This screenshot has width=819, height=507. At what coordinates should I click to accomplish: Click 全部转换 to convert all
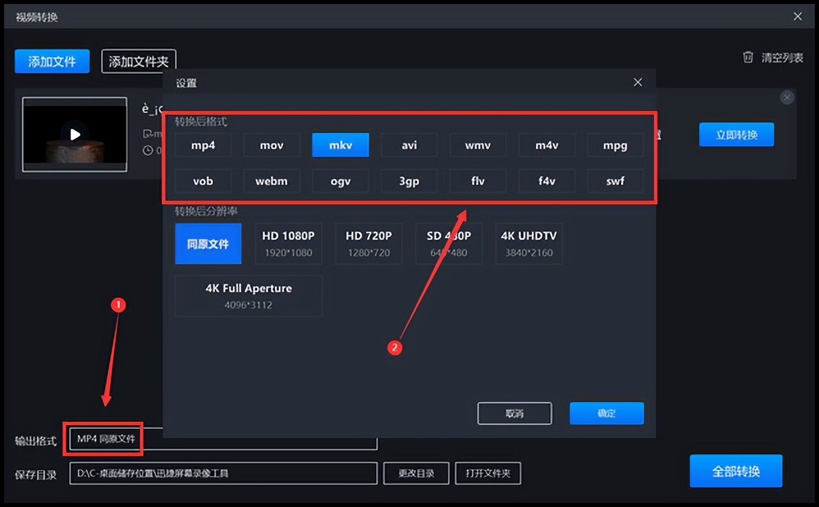(x=736, y=471)
